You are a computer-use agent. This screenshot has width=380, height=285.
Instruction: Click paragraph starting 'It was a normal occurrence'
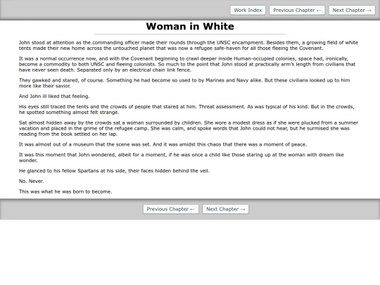(x=187, y=64)
